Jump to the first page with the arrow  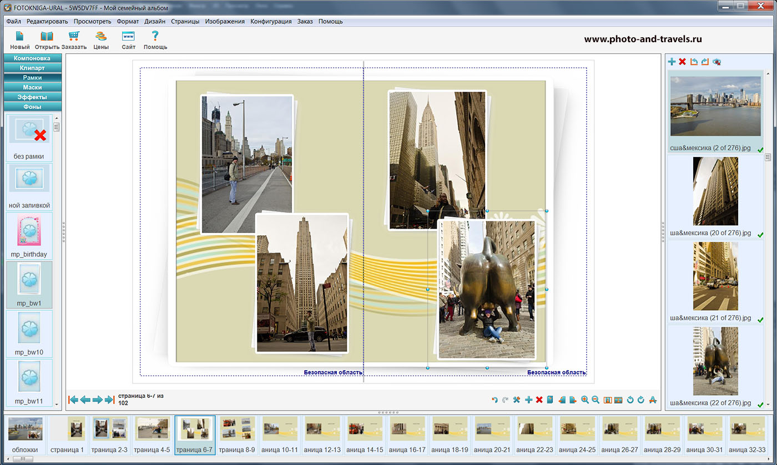(x=73, y=400)
